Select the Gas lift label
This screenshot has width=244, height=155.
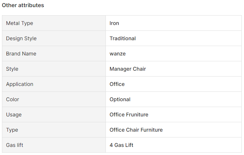[15, 145]
